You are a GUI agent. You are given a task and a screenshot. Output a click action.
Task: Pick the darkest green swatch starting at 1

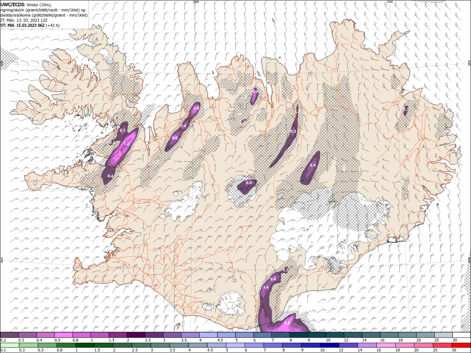[x=85, y=345]
